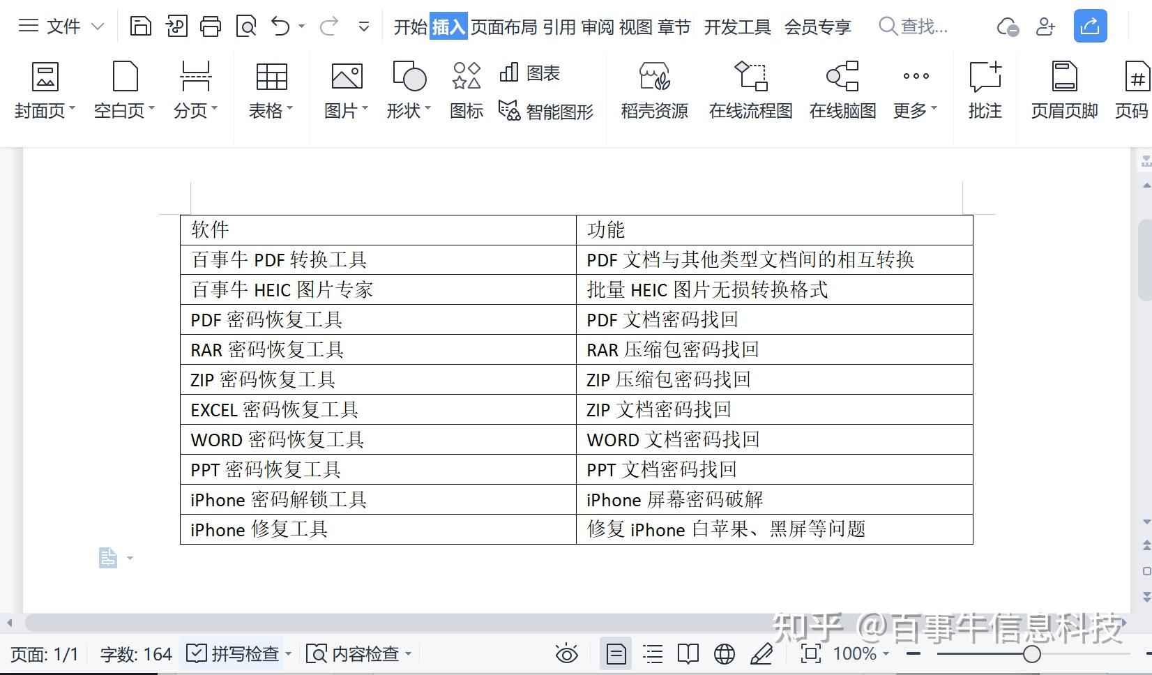Click the 页面: 1/1 page indicator
This screenshot has height=675, width=1152.
click(x=44, y=654)
